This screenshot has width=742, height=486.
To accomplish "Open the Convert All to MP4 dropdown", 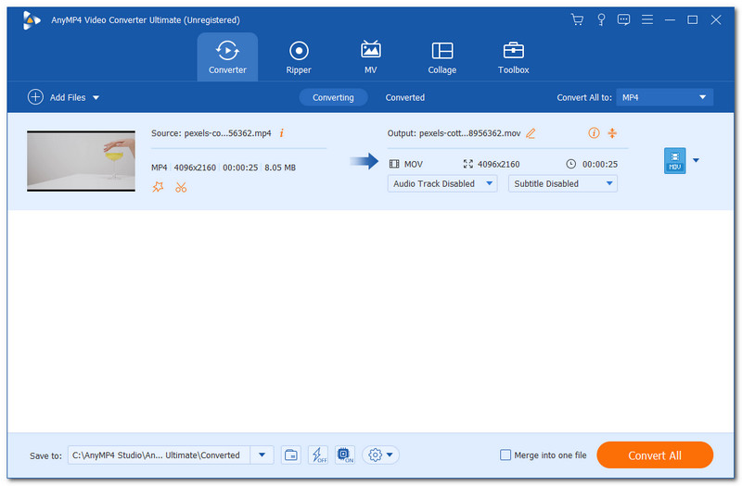I will pyautogui.click(x=664, y=97).
